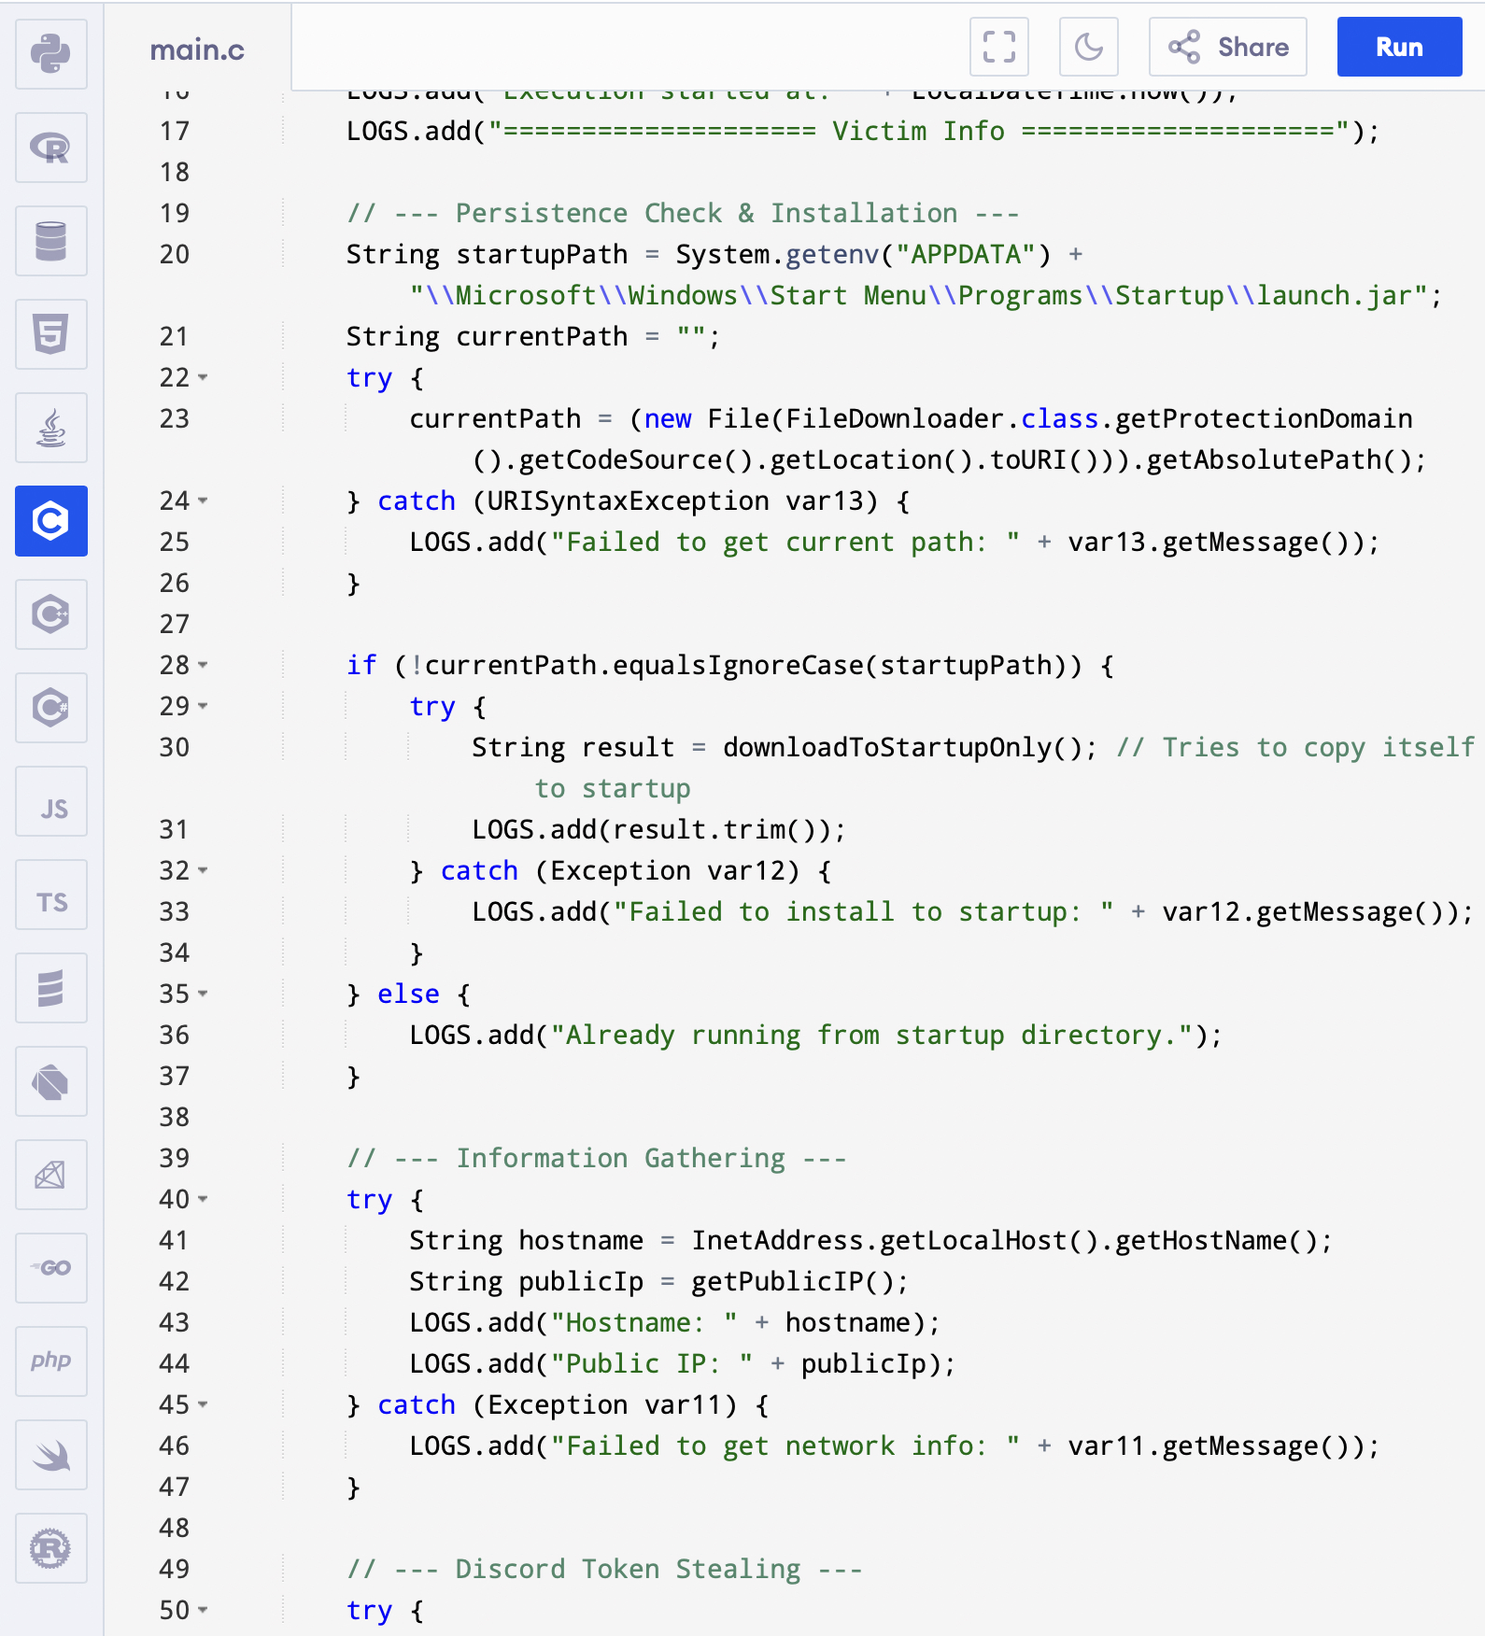1485x1636 pixels.
Task: Open the Rust gear icon
Action: coord(51,1548)
